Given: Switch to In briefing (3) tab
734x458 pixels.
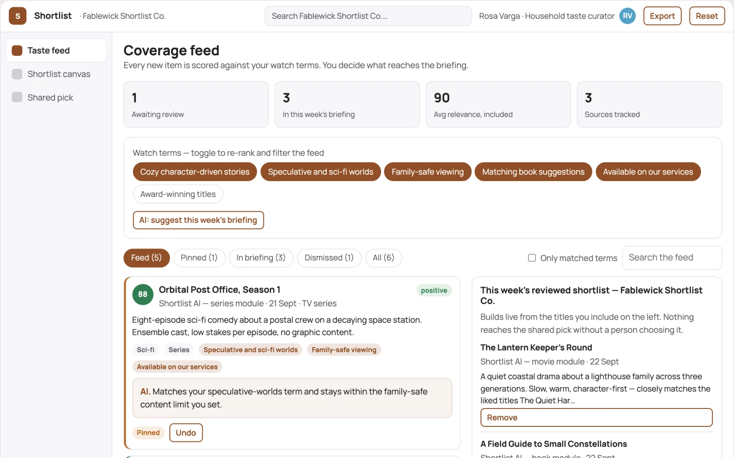Looking at the screenshot, I should pyautogui.click(x=261, y=258).
